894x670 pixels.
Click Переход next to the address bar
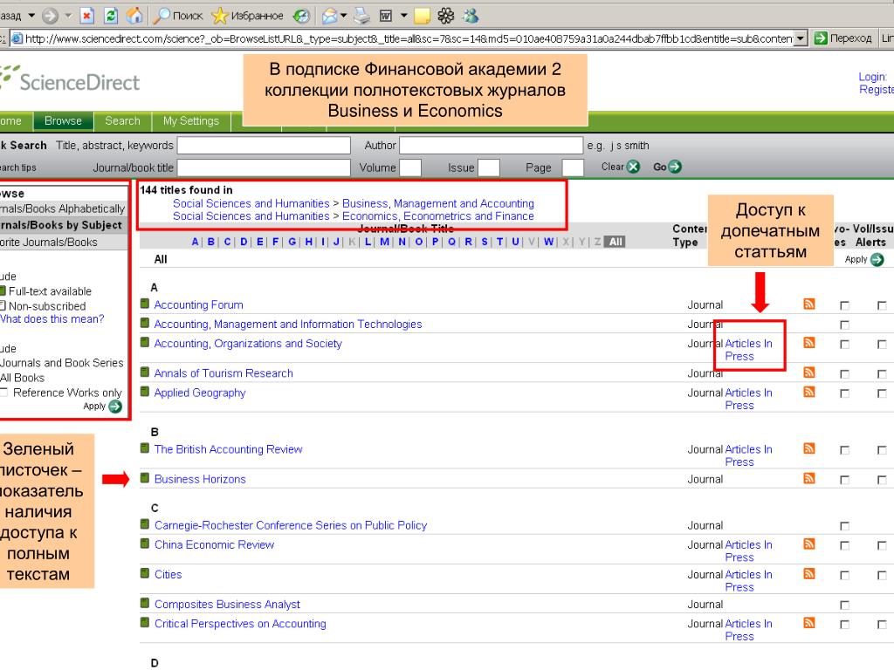click(843, 38)
